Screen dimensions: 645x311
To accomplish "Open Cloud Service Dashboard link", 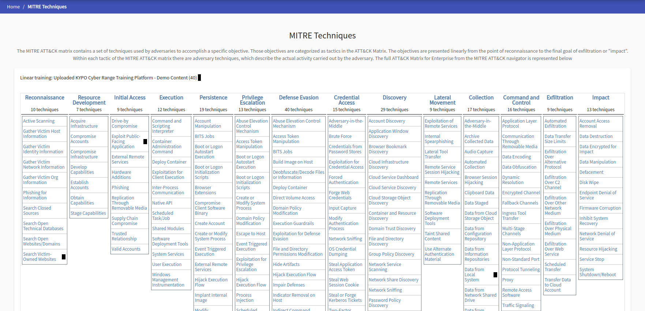I will [x=394, y=177].
